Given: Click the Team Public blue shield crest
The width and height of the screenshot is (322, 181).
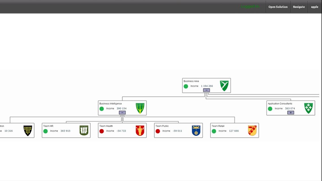Looking at the screenshot, I should coord(196,130).
